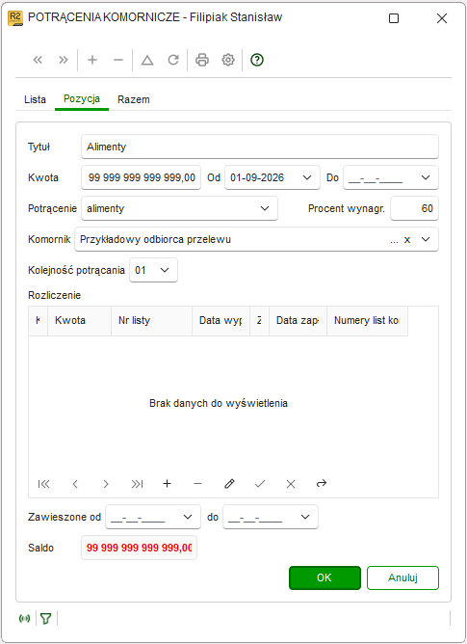Click the red Saldo value field

[x=139, y=548]
